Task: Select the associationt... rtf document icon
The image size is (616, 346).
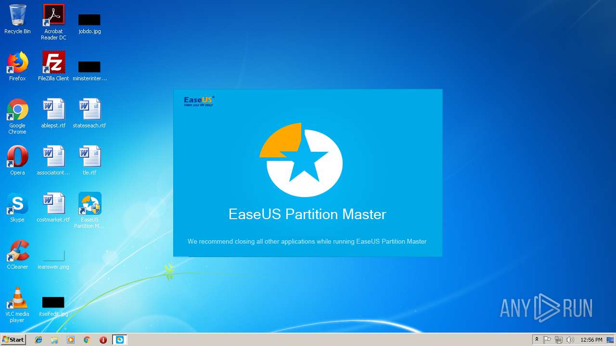Action: [x=53, y=161]
